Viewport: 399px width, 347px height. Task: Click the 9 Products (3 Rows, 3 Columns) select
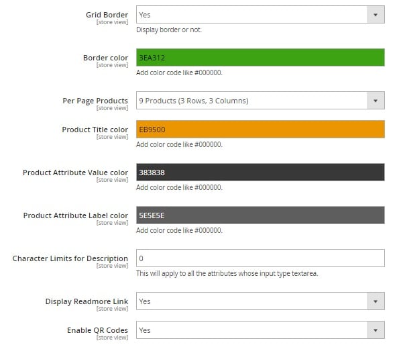coord(260,101)
